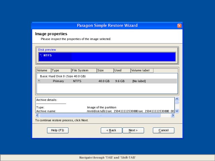
Task: Click the 40.0 GB size cell
Action: [x=104, y=81]
